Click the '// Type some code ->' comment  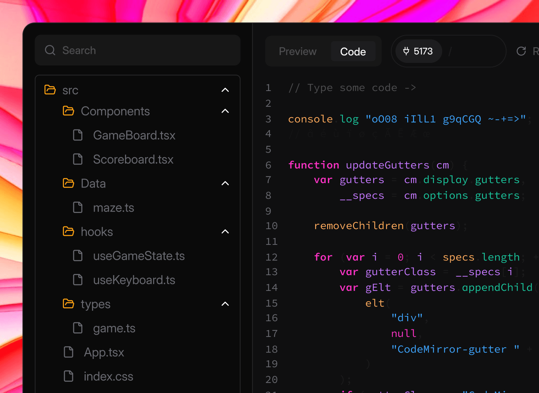352,88
